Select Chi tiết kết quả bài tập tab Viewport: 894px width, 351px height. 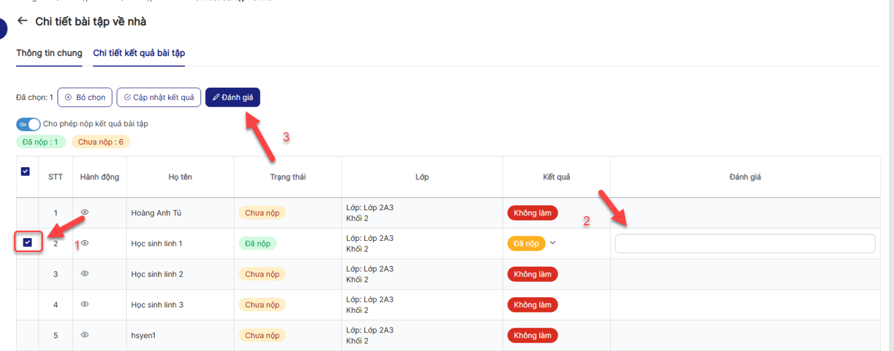tap(139, 53)
